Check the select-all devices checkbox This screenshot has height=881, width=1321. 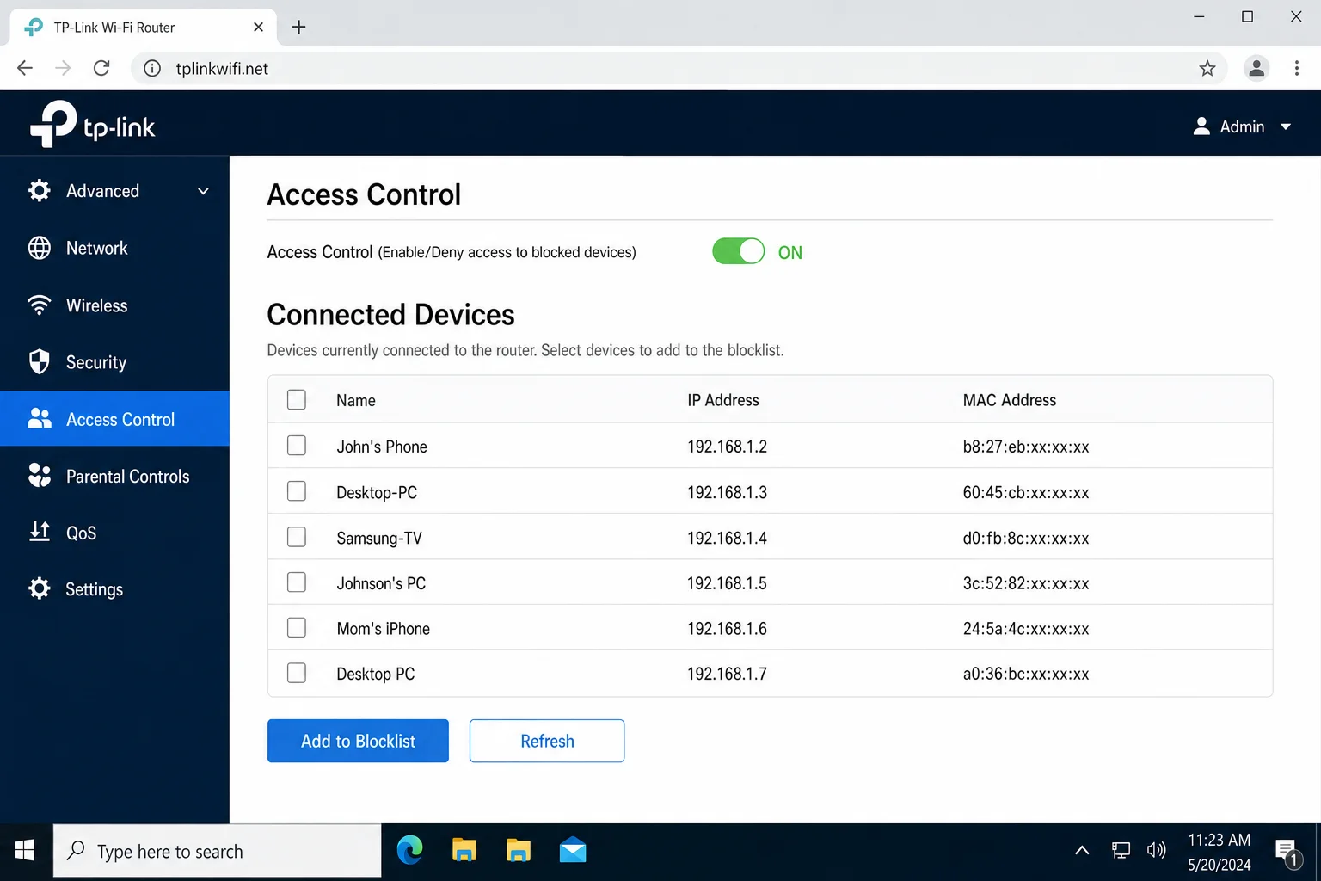297,399
